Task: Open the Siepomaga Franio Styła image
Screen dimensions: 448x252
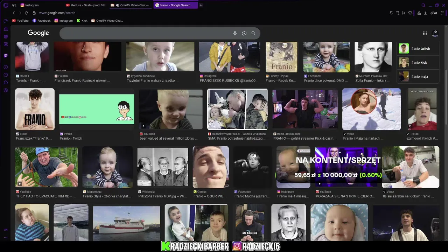Action: (x=107, y=167)
